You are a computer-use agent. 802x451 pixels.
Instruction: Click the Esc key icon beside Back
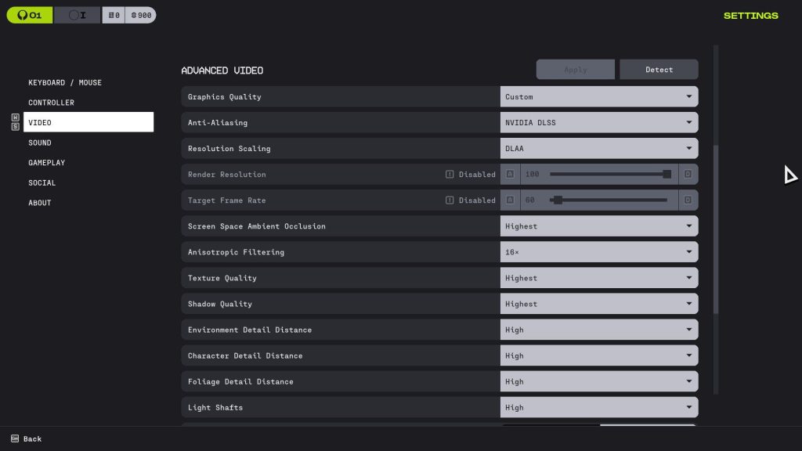pos(15,438)
